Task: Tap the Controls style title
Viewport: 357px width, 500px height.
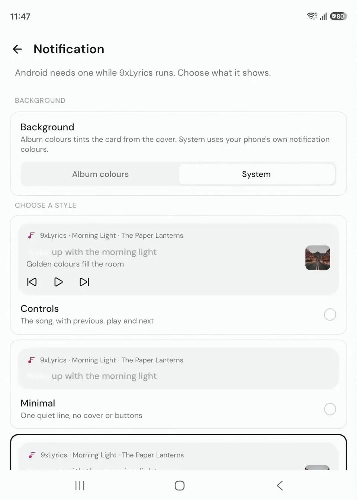Action: coord(39,309)
